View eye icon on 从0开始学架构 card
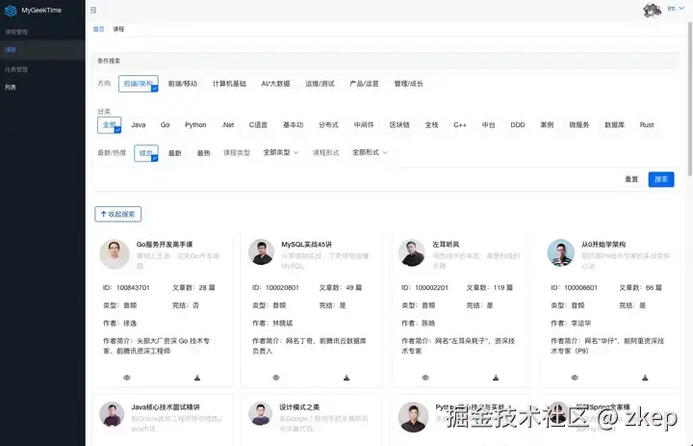 575,378
